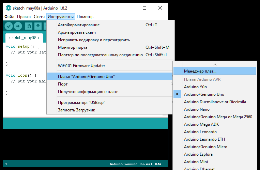This screenshot has width=260, height=170.
Task: Choose АвтоФорматирование
Action: click(110, 25)
